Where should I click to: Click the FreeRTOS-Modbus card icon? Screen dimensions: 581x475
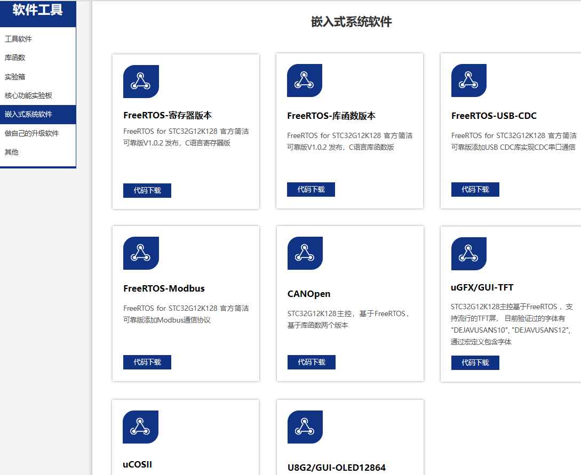coord(141,253)
